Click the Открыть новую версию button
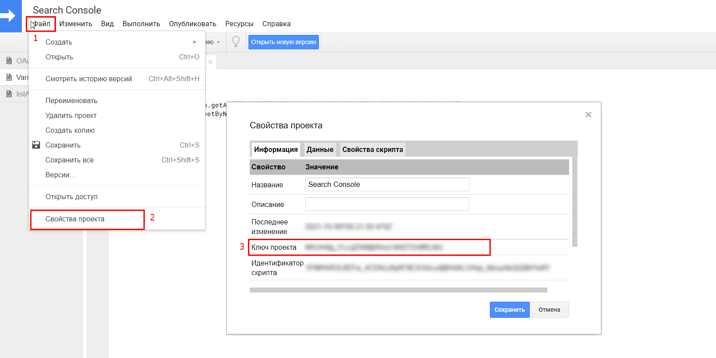This screenshot has width=716, height=358. pyautogui.click(x=283, y=42)
